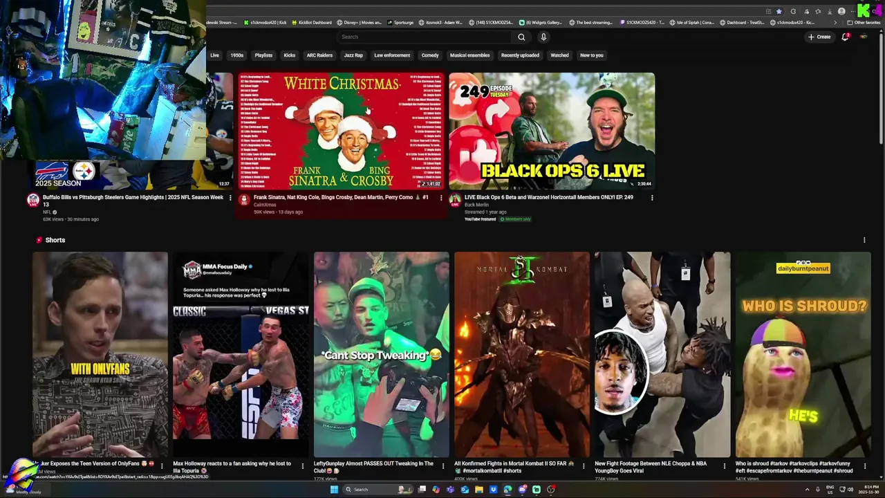Image resolution: width=885 pixels, height=498 pixels.
Task: Activate voice search microphone icon
Action: pos(543,37)
